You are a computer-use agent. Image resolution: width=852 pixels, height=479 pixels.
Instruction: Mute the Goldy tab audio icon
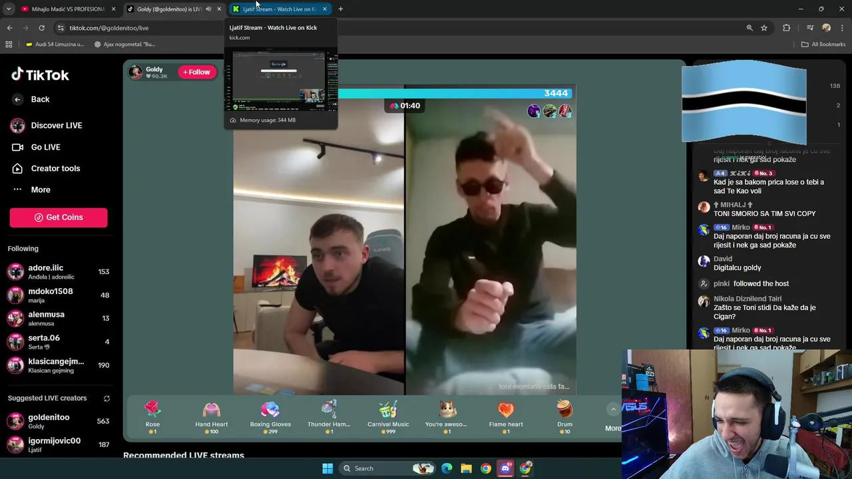coord(208,9)
